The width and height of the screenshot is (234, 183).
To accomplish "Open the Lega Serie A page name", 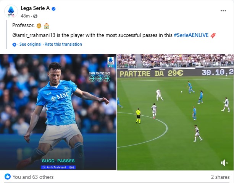I will click(35, 8).
